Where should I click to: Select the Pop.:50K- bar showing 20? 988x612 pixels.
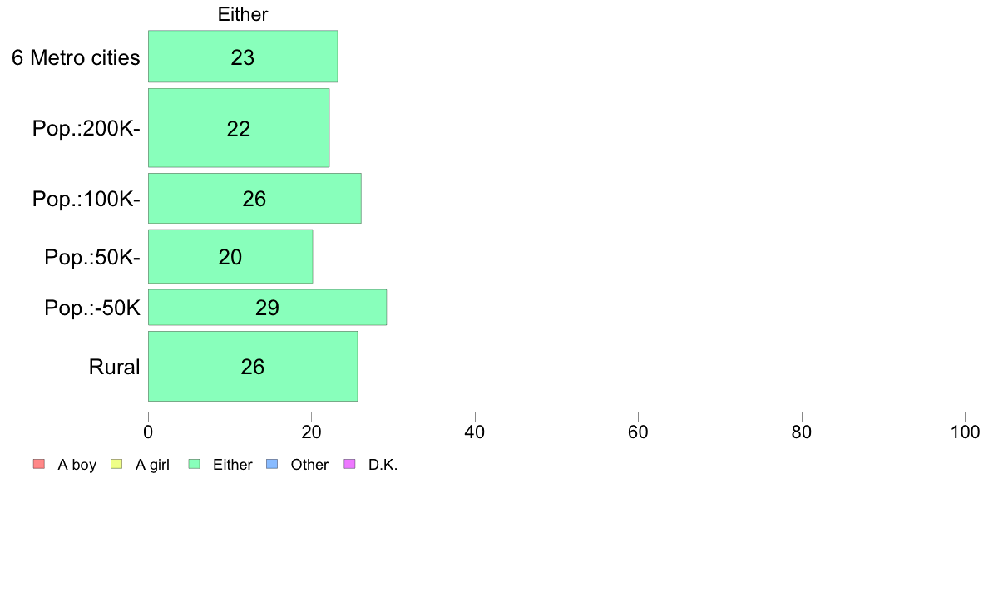click(x=230, y=256)
